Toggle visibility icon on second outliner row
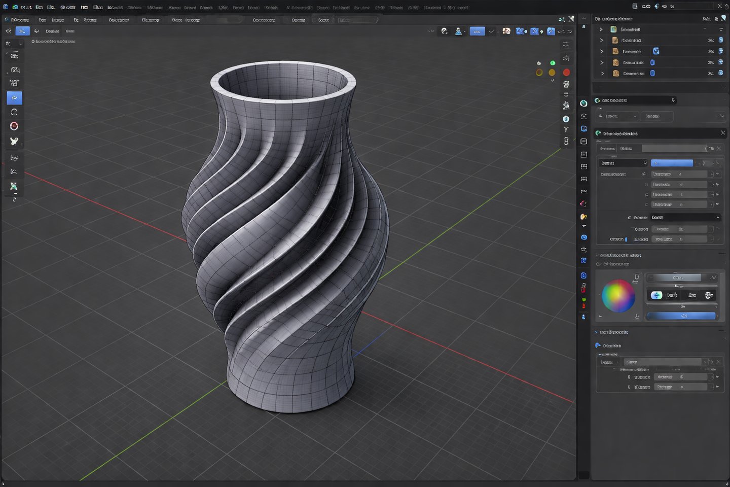 click(720, 40)
